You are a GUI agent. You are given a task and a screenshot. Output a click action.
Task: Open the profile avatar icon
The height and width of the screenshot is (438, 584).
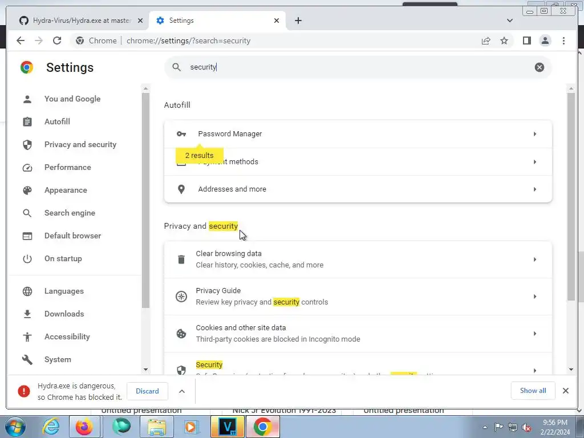pos(545,40)
